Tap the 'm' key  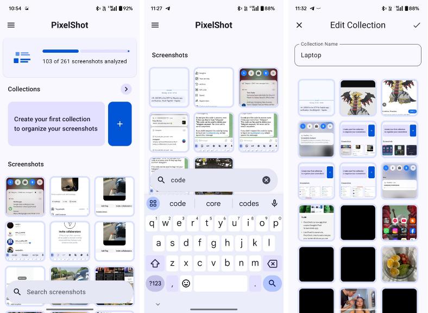255,263
